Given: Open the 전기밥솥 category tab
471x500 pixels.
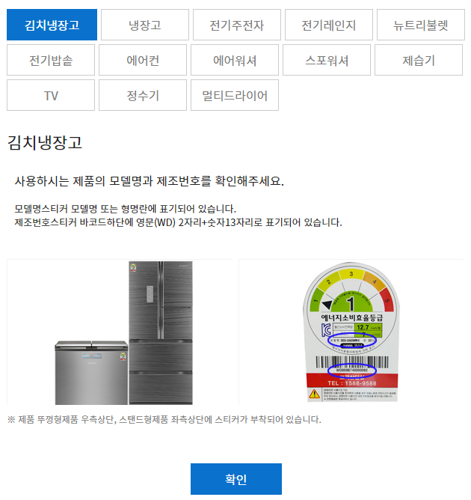Looking at the screenshot, I should tap(51, 60).
